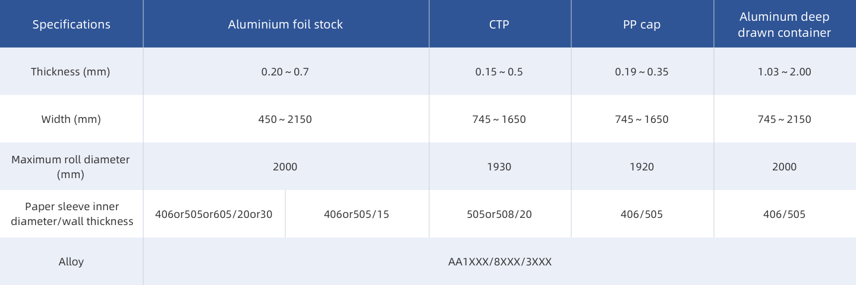Viewport: 856px width, 285px height.
Task: Click the 406or505or605/20or30 cell
Action: click(214, 214)
